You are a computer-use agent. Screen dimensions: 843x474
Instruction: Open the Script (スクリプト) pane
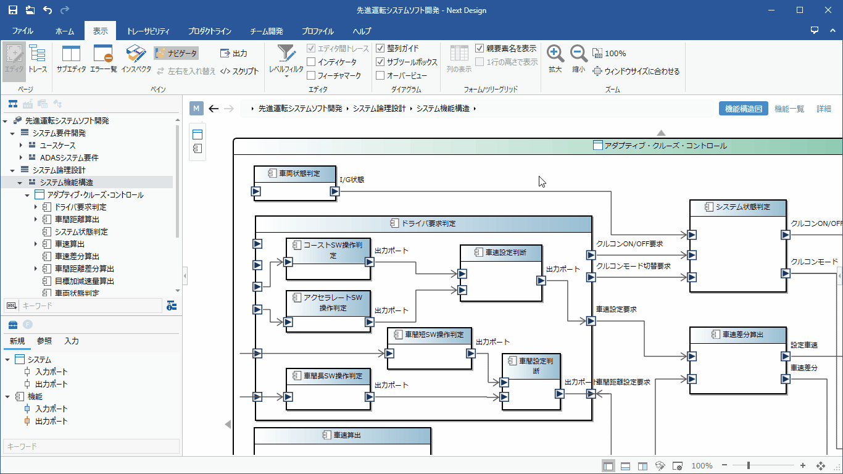tap(239, 72)
